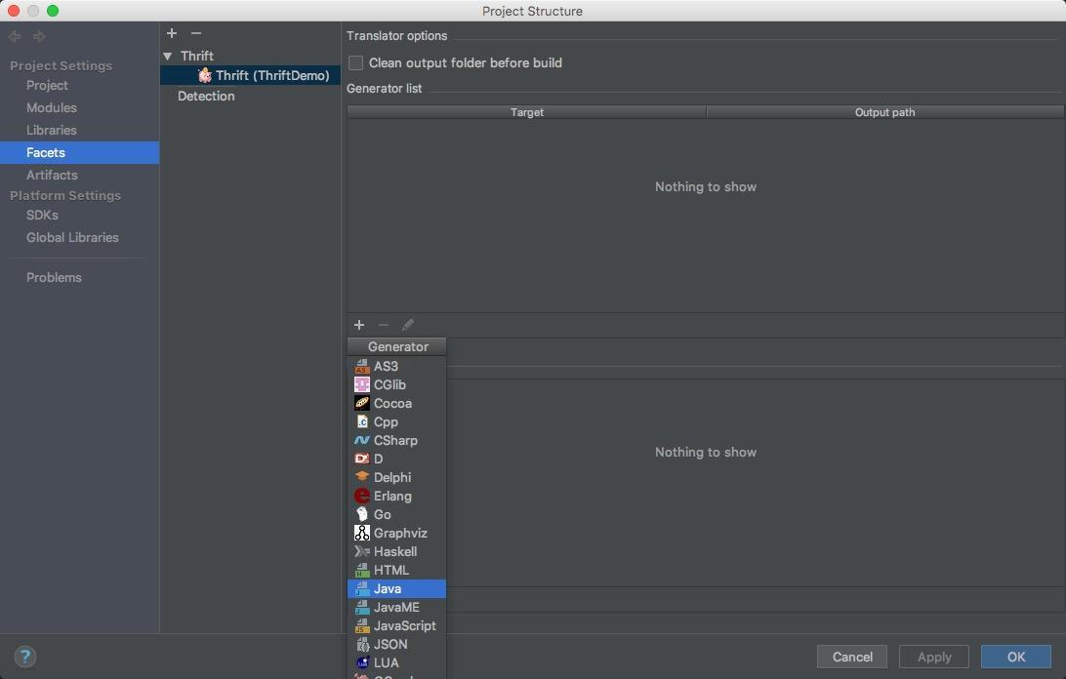This screenshot has width=1066, height=679.
Task: Click the remove facet minus icon
Action: pyautogui.click(x=196, y=33)
